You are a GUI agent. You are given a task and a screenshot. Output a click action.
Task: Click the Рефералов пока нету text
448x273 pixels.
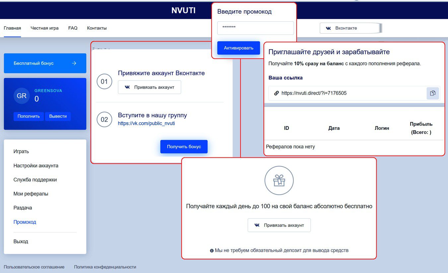coord(290,146)
